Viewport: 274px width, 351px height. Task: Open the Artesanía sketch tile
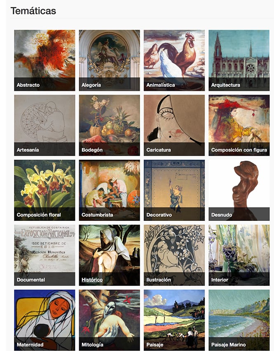point(44,125)
